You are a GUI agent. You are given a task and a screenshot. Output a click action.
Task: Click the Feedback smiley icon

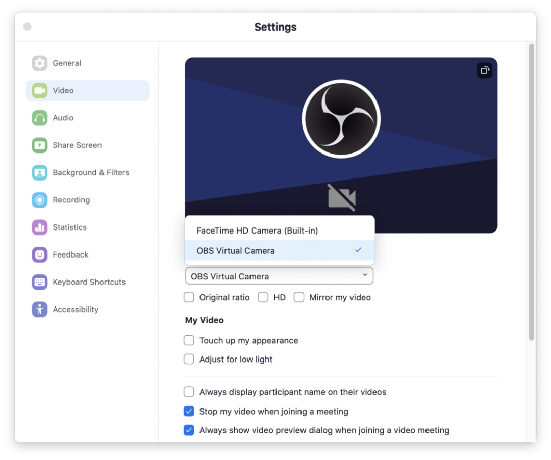[39, 255]
